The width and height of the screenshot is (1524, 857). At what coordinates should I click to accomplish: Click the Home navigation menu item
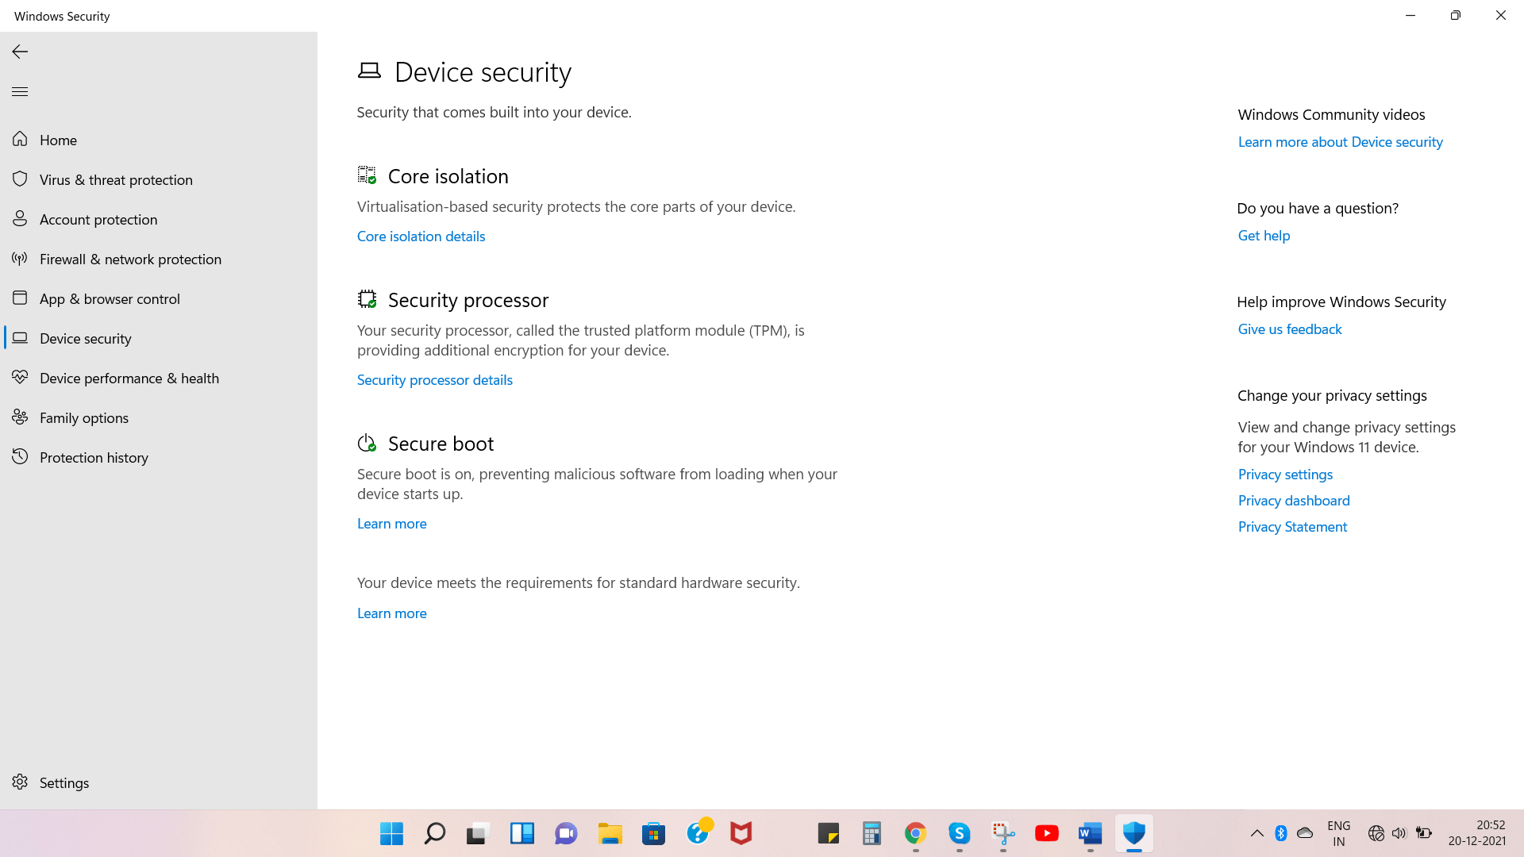click(58, 139)
